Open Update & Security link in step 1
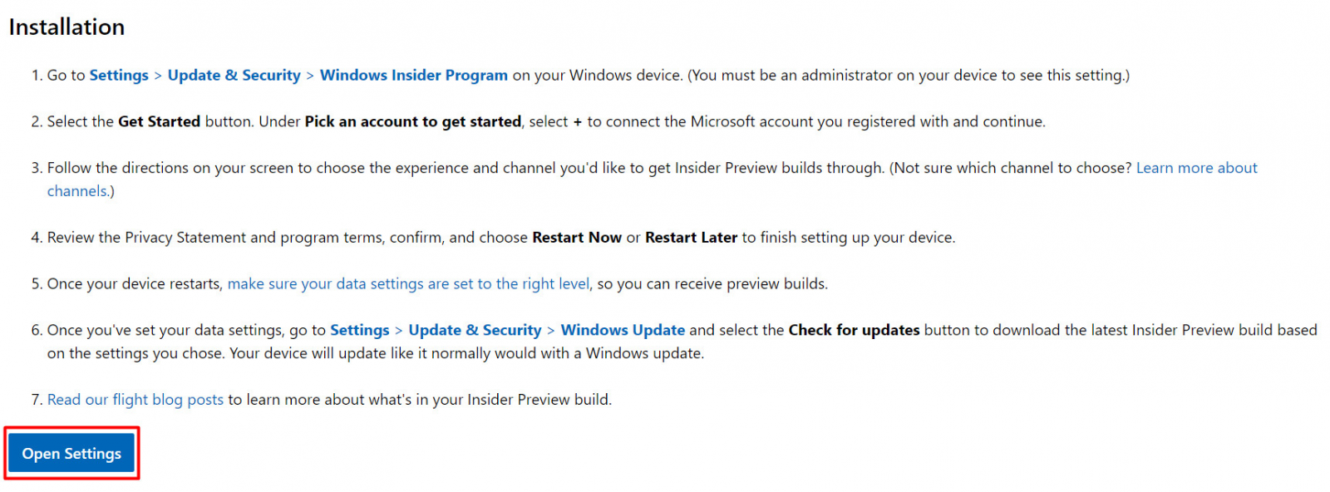Image resolution: width=1330 pixels, height=492 pixels. pos(234,75)
